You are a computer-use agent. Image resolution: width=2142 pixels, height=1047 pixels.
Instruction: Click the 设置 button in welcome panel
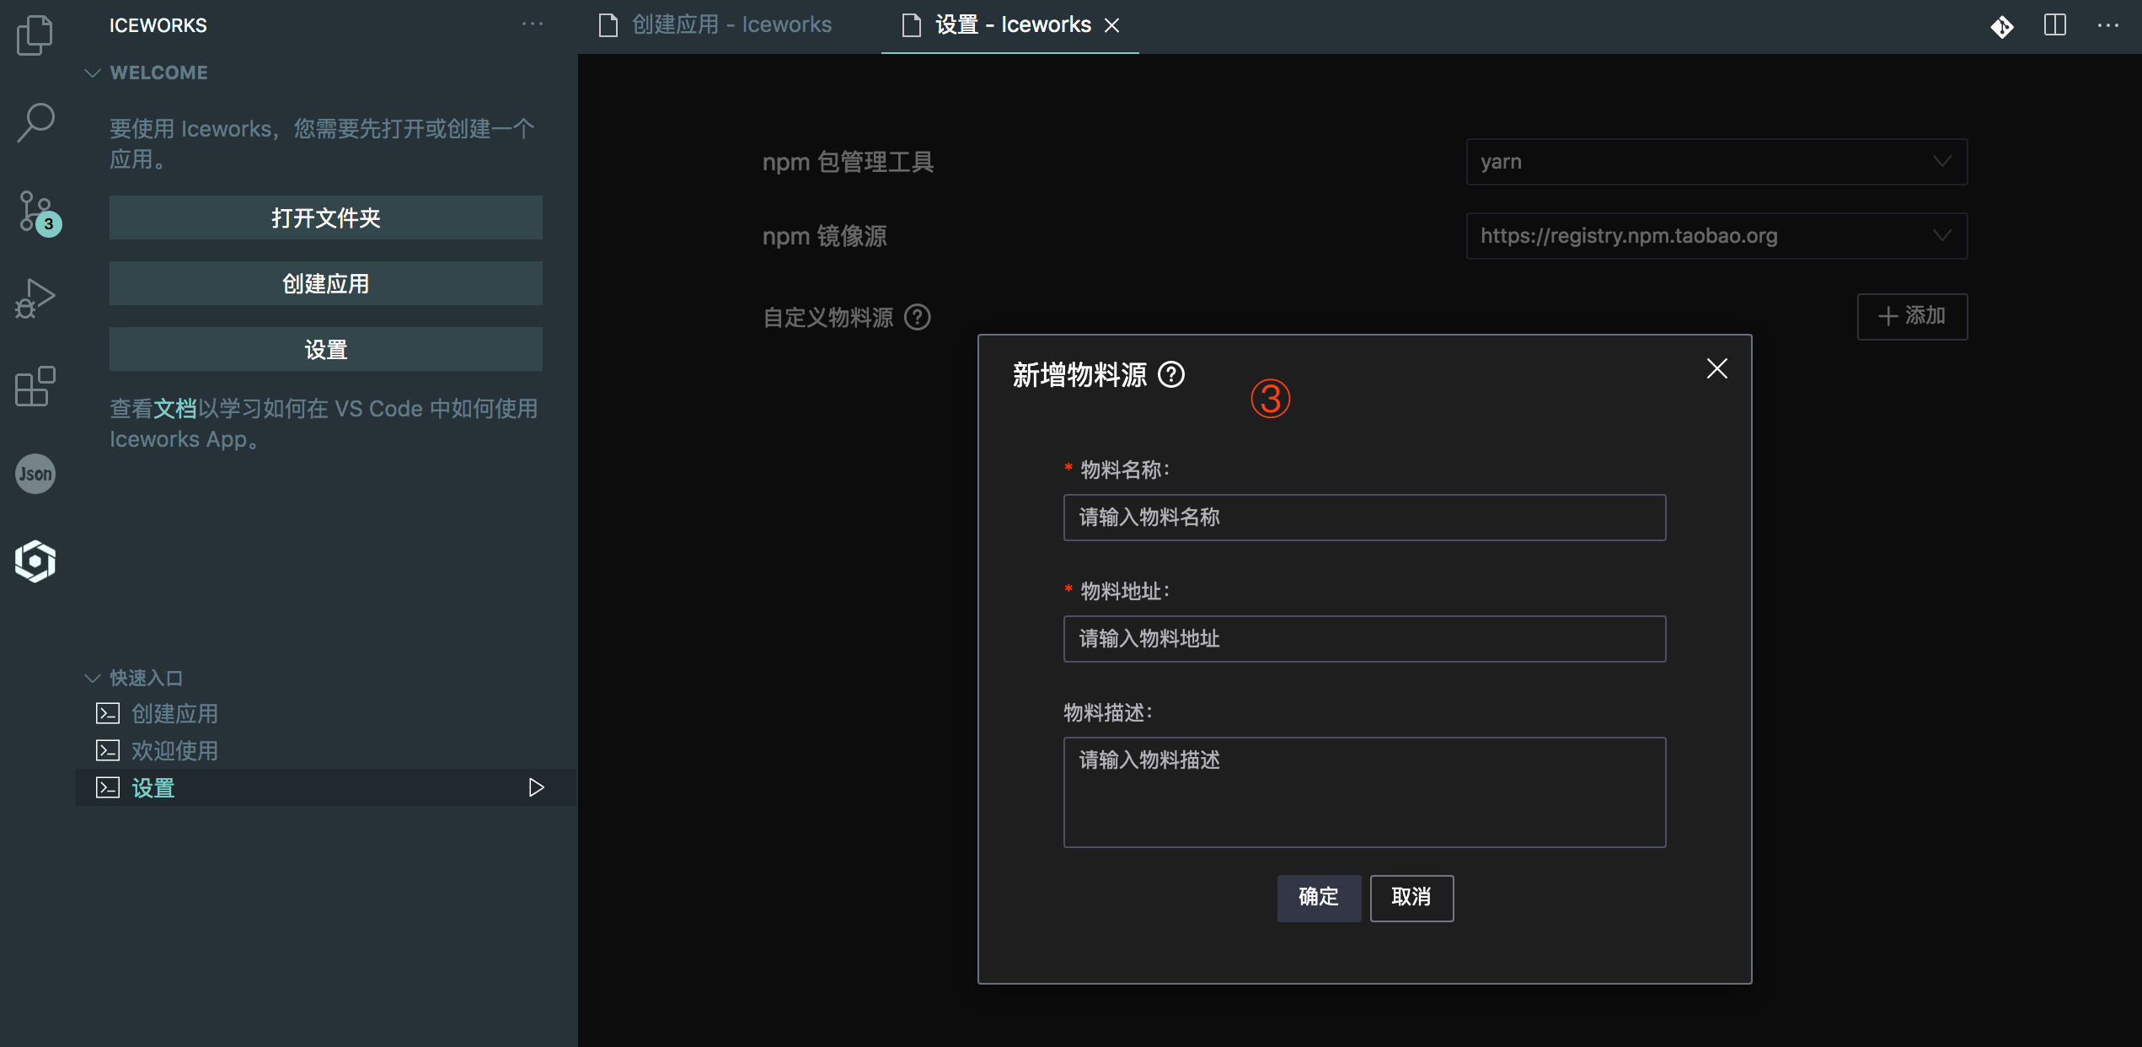point(326,349)
